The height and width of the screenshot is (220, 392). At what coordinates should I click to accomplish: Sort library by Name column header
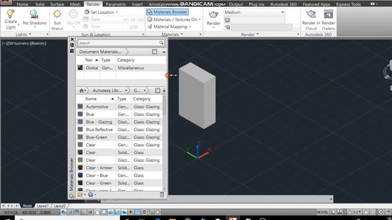click(99, 99)
